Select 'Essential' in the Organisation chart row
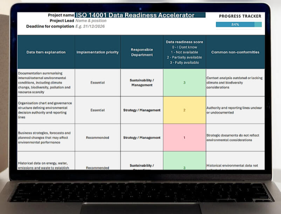 pyautogui.click(x=97, y=110)
